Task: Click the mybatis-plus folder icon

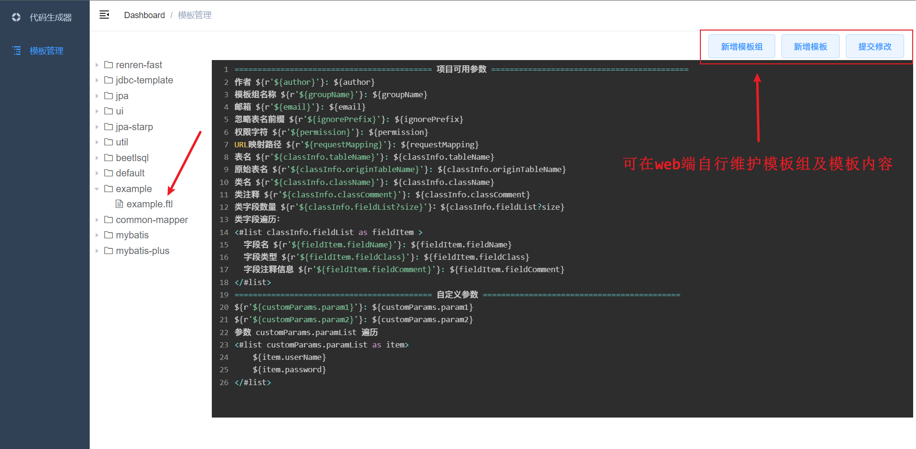Action: [109, 250]
